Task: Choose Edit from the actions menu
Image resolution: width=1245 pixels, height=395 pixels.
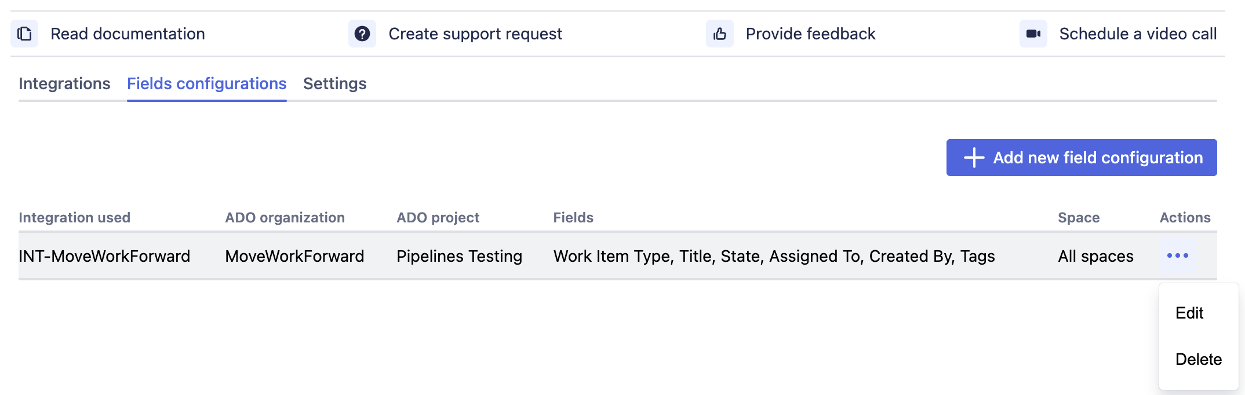Action: coord(1189,313)
